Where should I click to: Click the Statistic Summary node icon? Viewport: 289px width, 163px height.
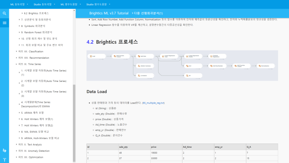139,66
